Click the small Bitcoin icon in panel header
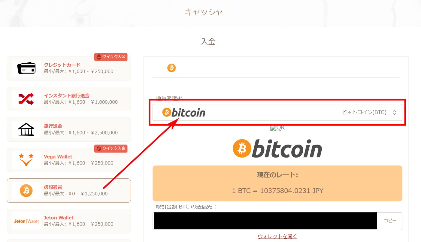 coord(171,68)
